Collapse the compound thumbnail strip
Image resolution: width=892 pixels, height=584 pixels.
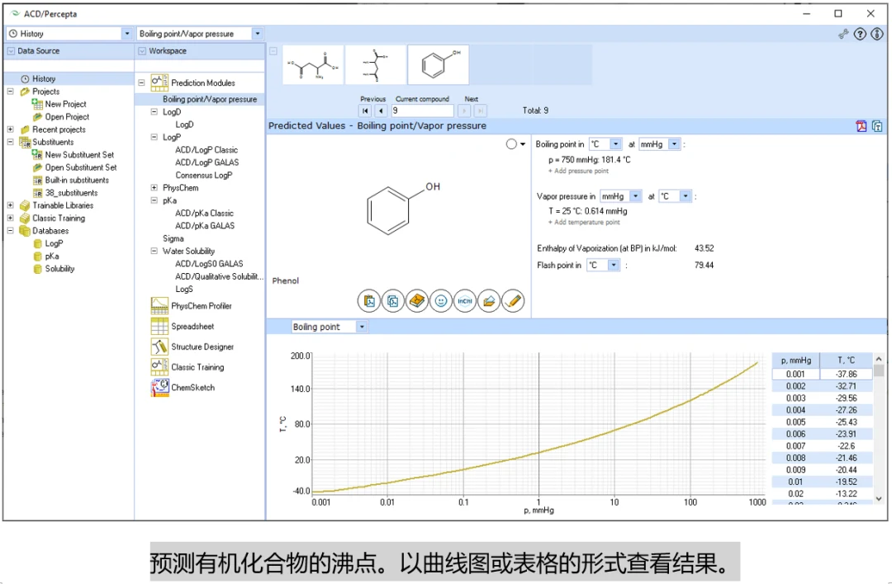pos(273,51)
